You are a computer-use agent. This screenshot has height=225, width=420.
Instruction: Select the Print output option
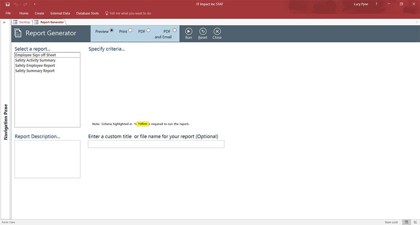pos(130,30)
